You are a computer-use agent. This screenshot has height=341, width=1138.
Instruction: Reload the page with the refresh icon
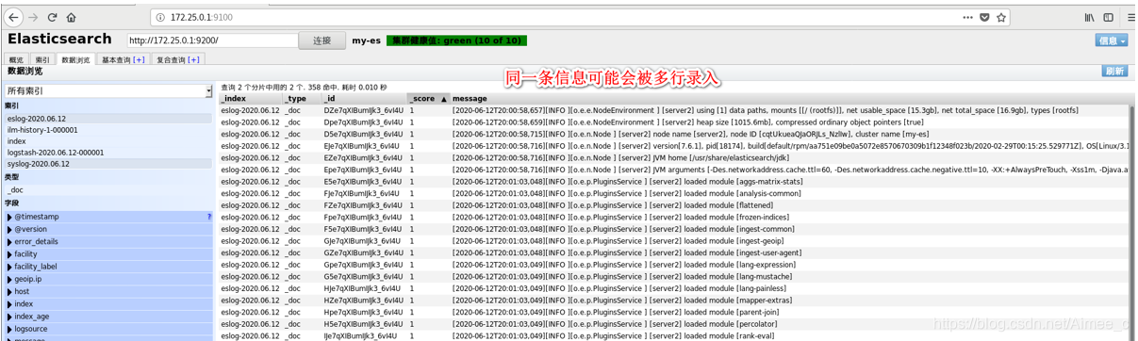point(53,17)
